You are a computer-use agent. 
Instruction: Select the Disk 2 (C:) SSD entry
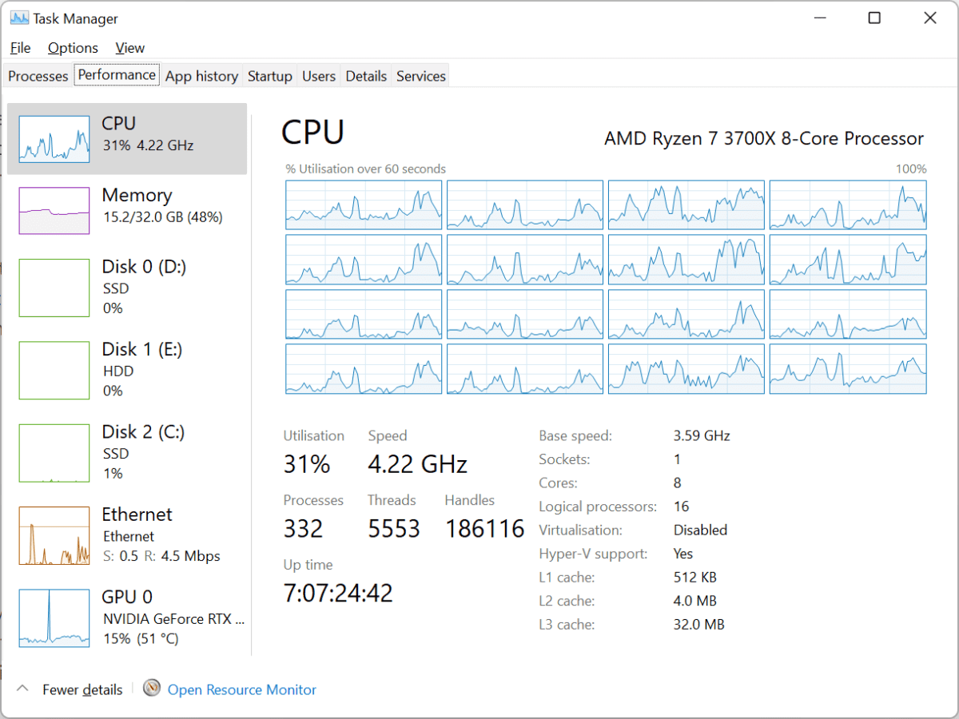pyautogui.click(x=127, y=453)
